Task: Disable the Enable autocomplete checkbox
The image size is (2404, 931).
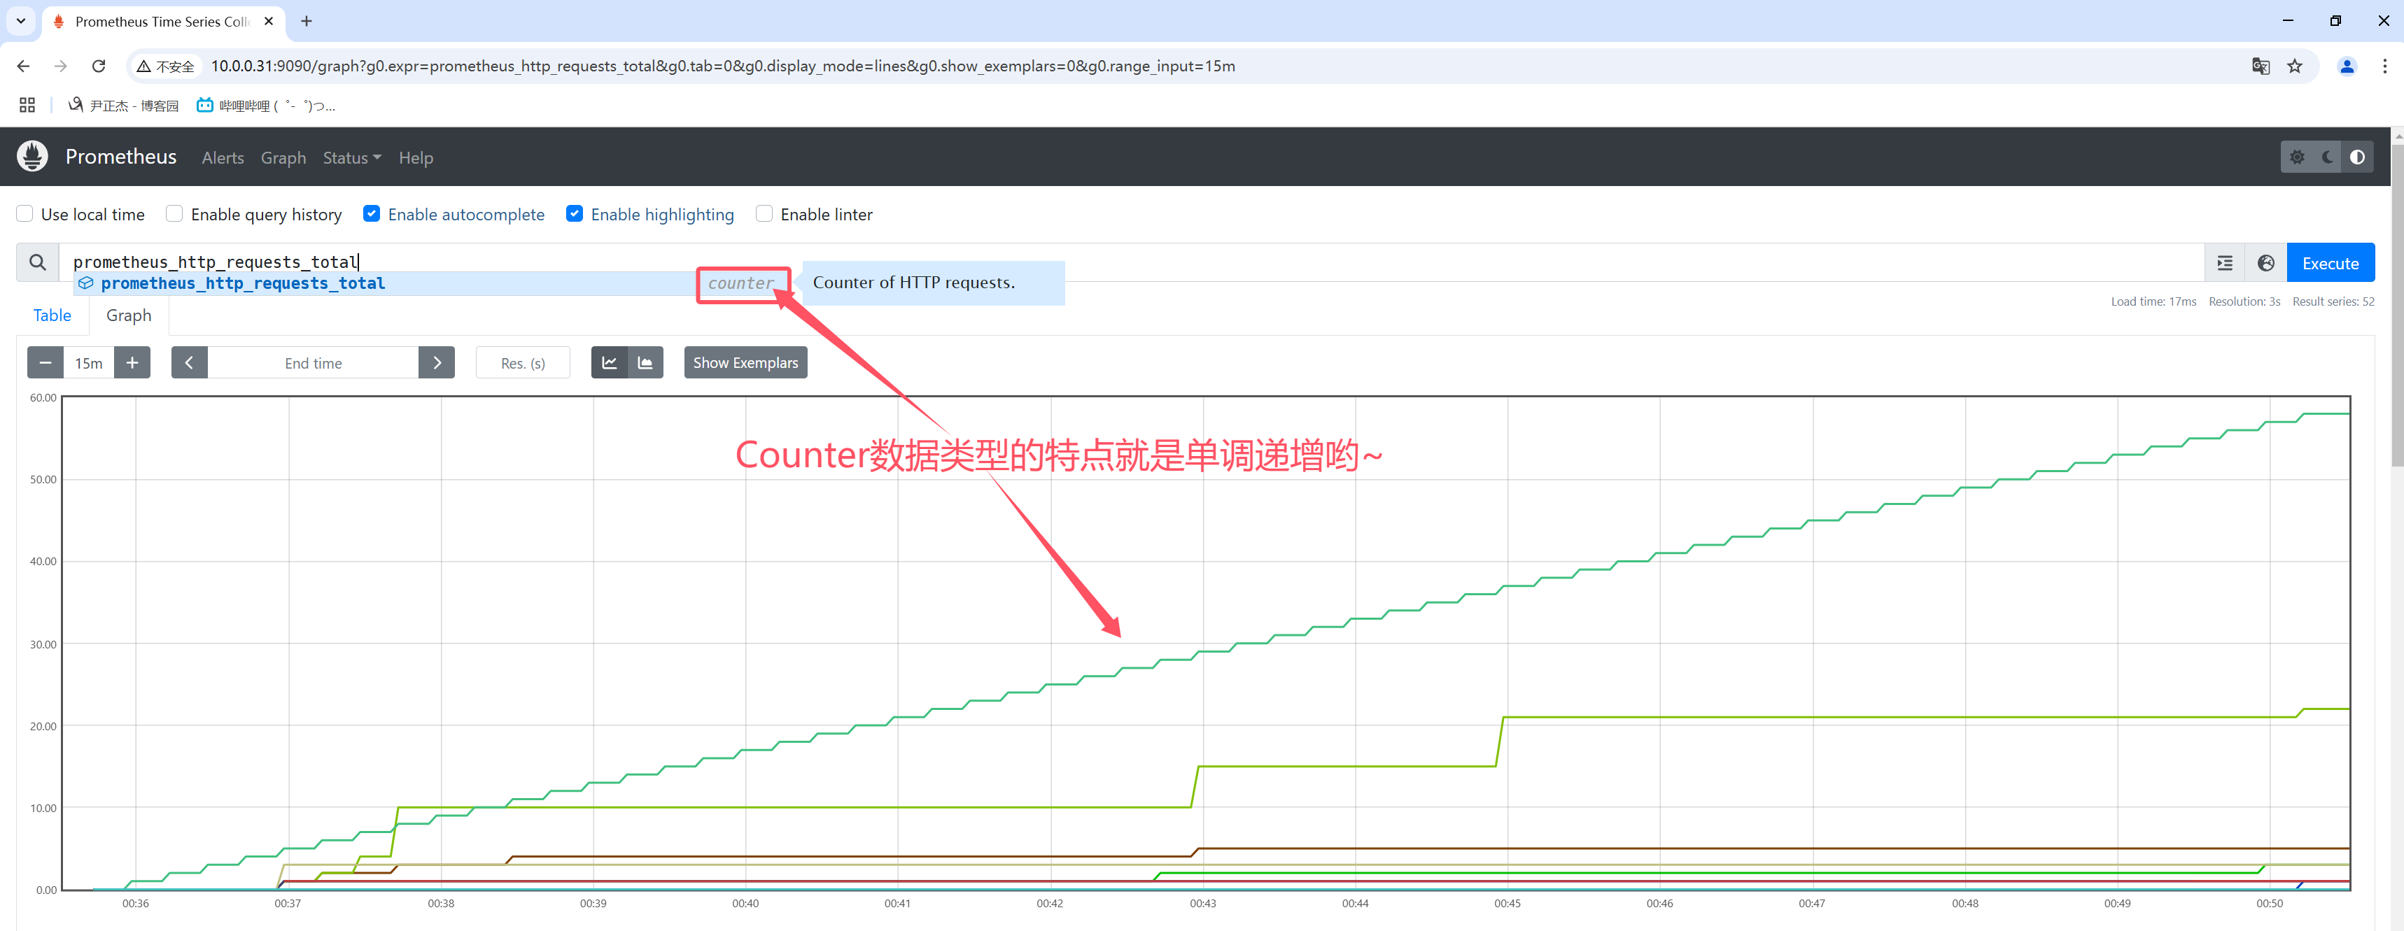Action: pyautogui.click(x=372, y=213)
